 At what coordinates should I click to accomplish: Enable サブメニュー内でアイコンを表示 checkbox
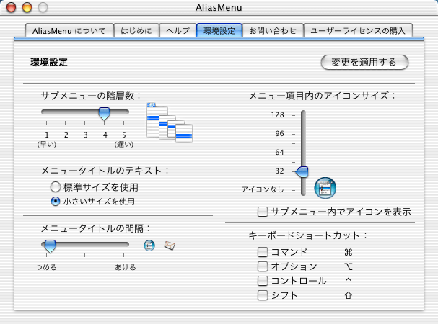pos(263,212)
